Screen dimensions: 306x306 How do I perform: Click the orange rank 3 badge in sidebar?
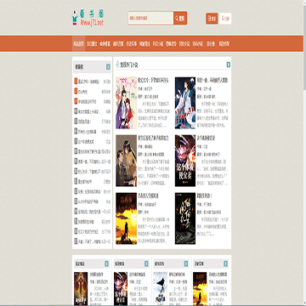pyautogui.click(x=76, y=101)
